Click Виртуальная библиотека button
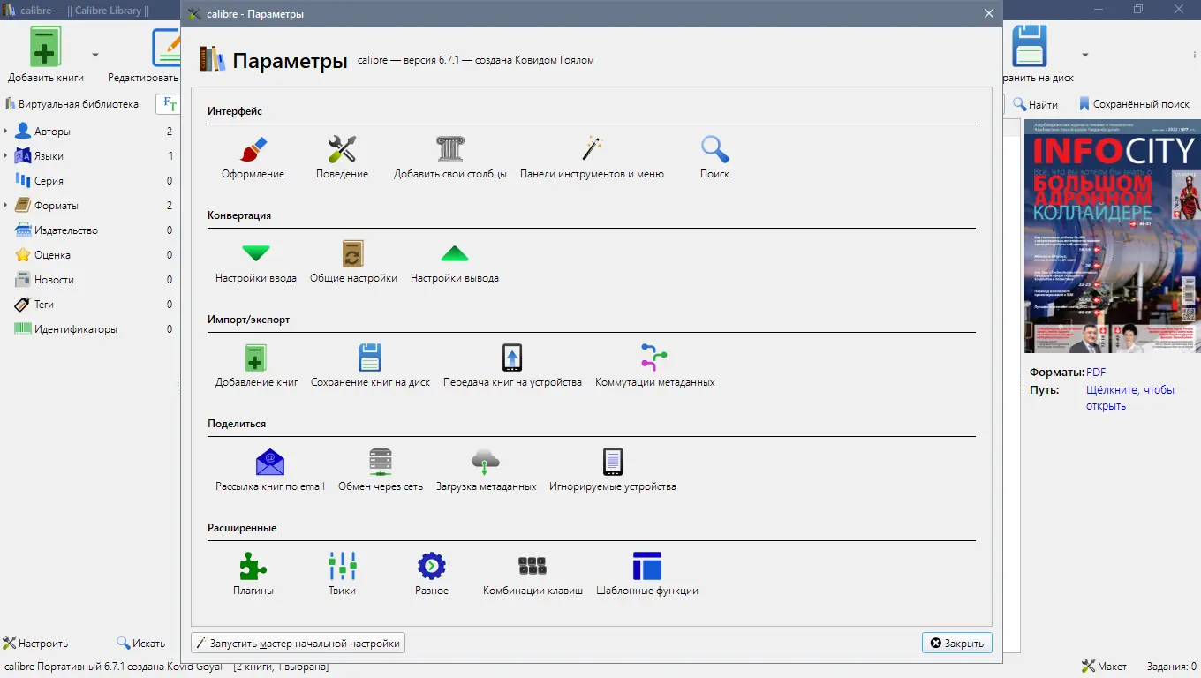This screenshot has width=1201, height=678. click(72, 104)
